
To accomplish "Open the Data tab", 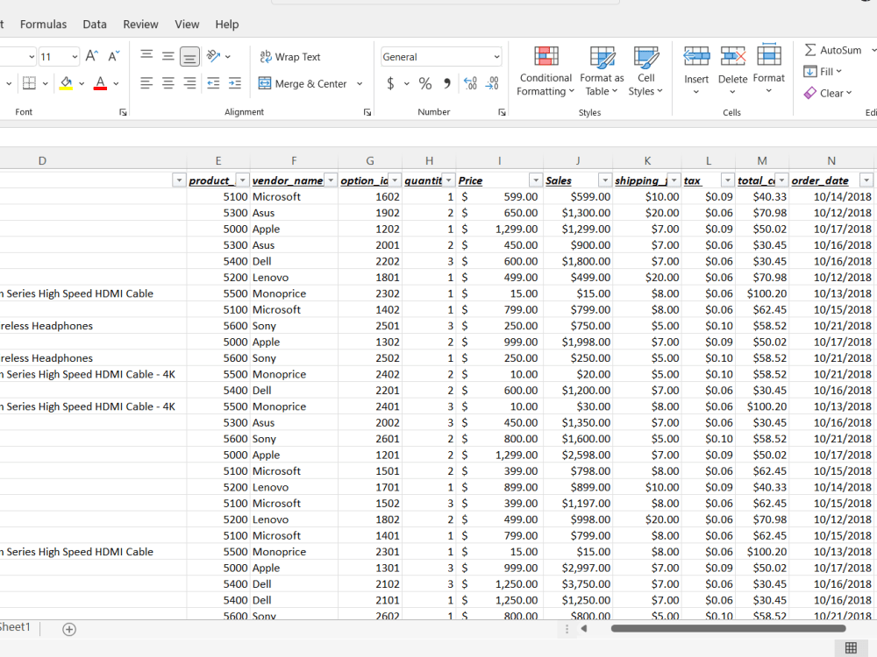I will tap(95, 24).
